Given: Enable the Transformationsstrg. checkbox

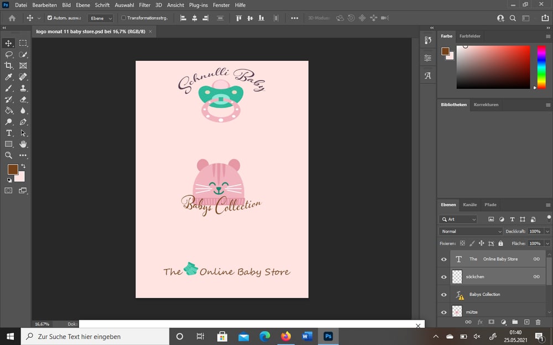Looking at the screenshot, I should [123, 18].
